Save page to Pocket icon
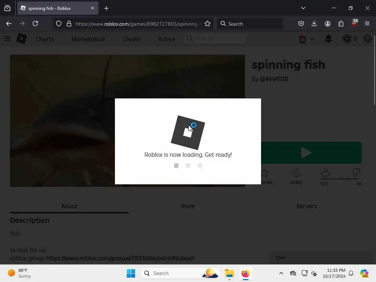Screen dimensions: 376x282 click(x=301, y=24)
